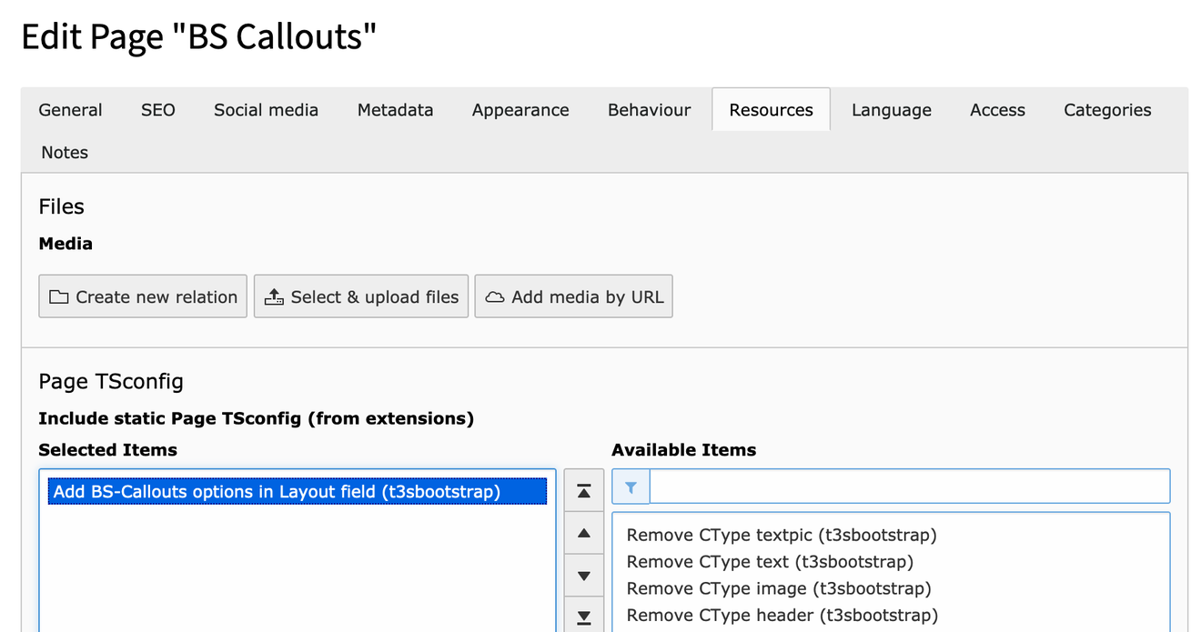Go to the Metadata tab
Image resolution: width=1201 pixels, height=632 pixels.
pyautogui.click(x=395, y=110)
